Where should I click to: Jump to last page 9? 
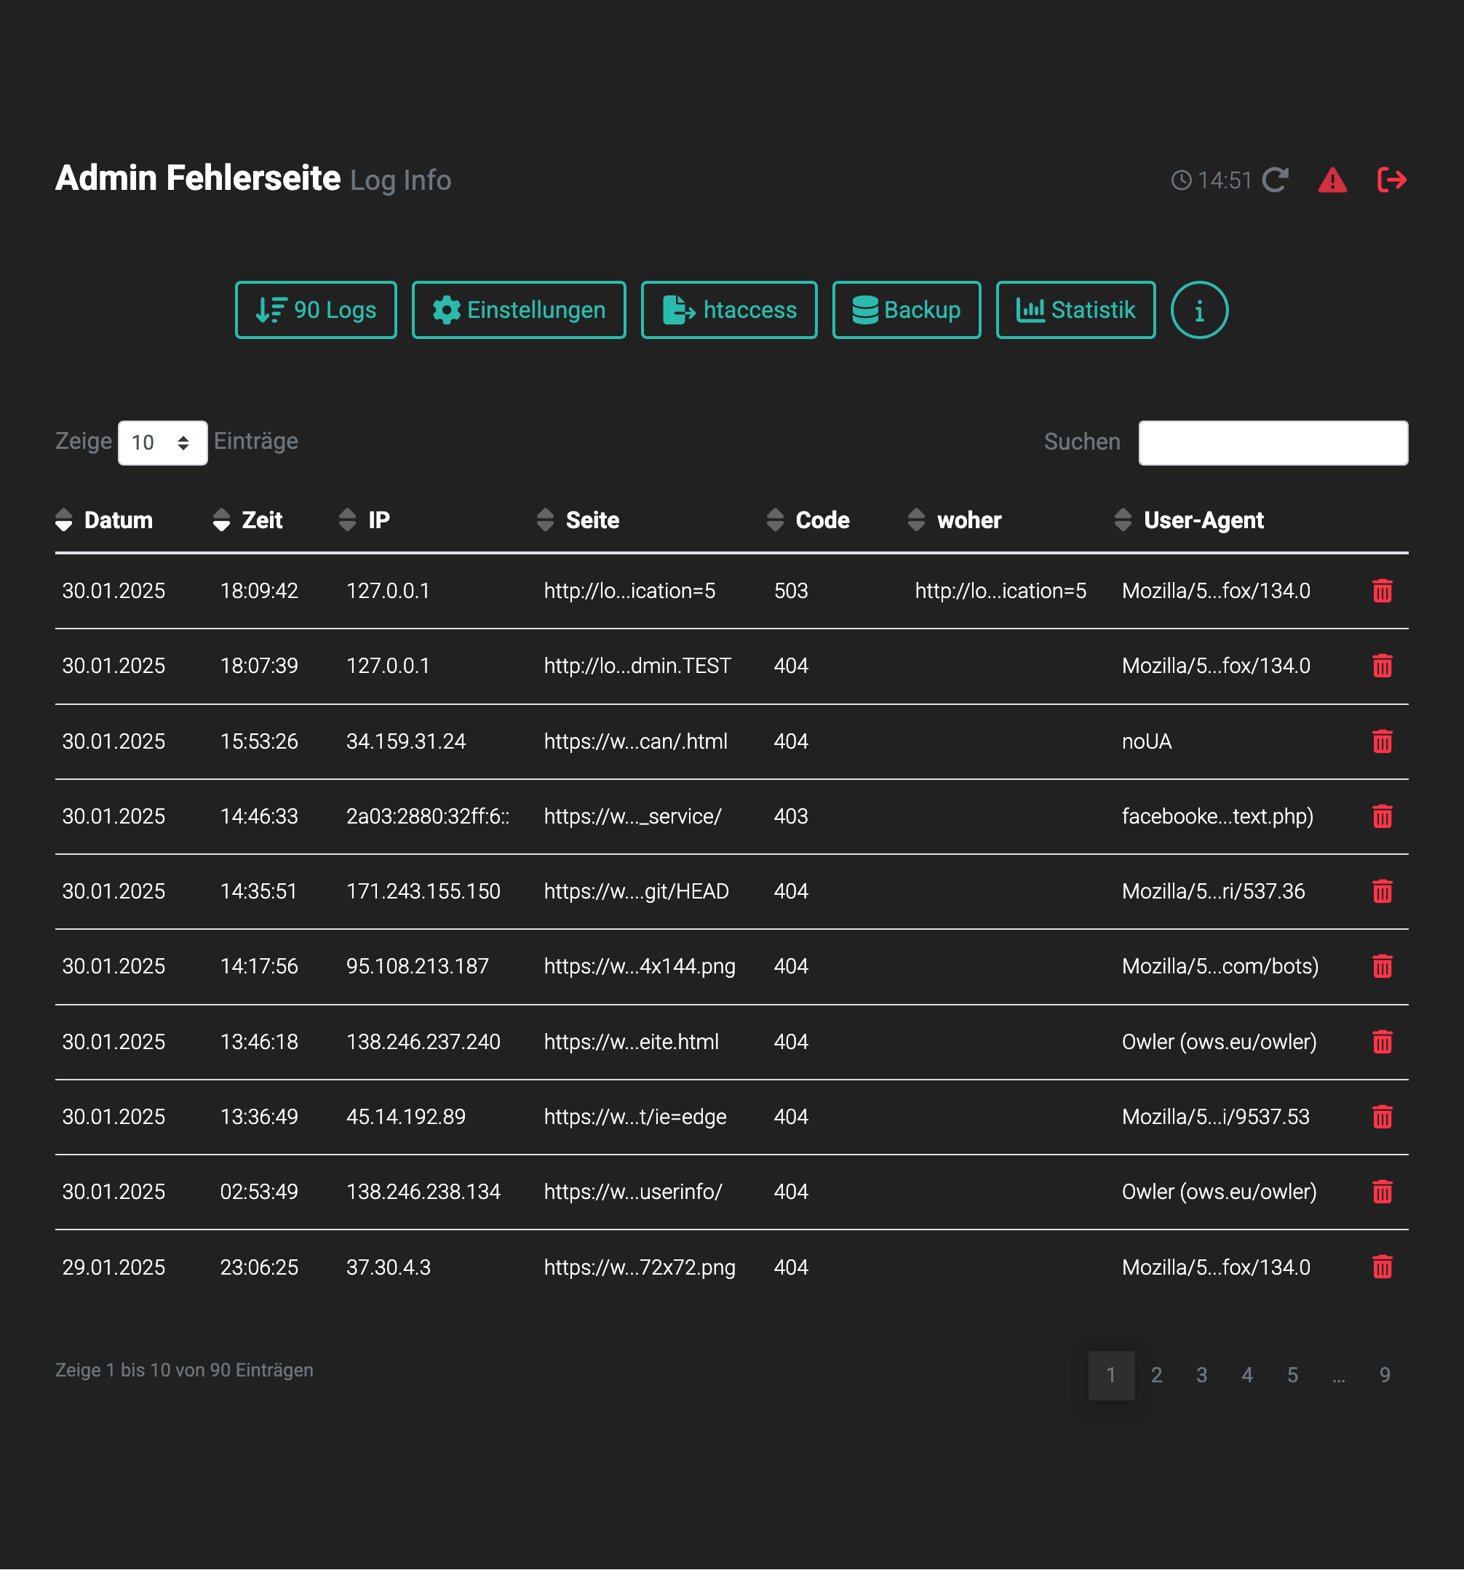click(1384, 1375)
